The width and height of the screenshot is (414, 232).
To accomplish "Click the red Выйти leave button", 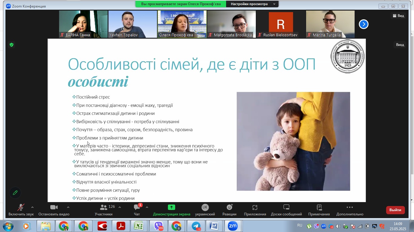I will coord(395,210).
